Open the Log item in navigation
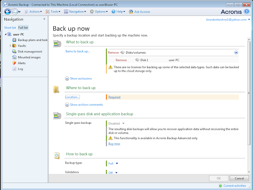Screen dimensions: 253x190 pos(17,69)
